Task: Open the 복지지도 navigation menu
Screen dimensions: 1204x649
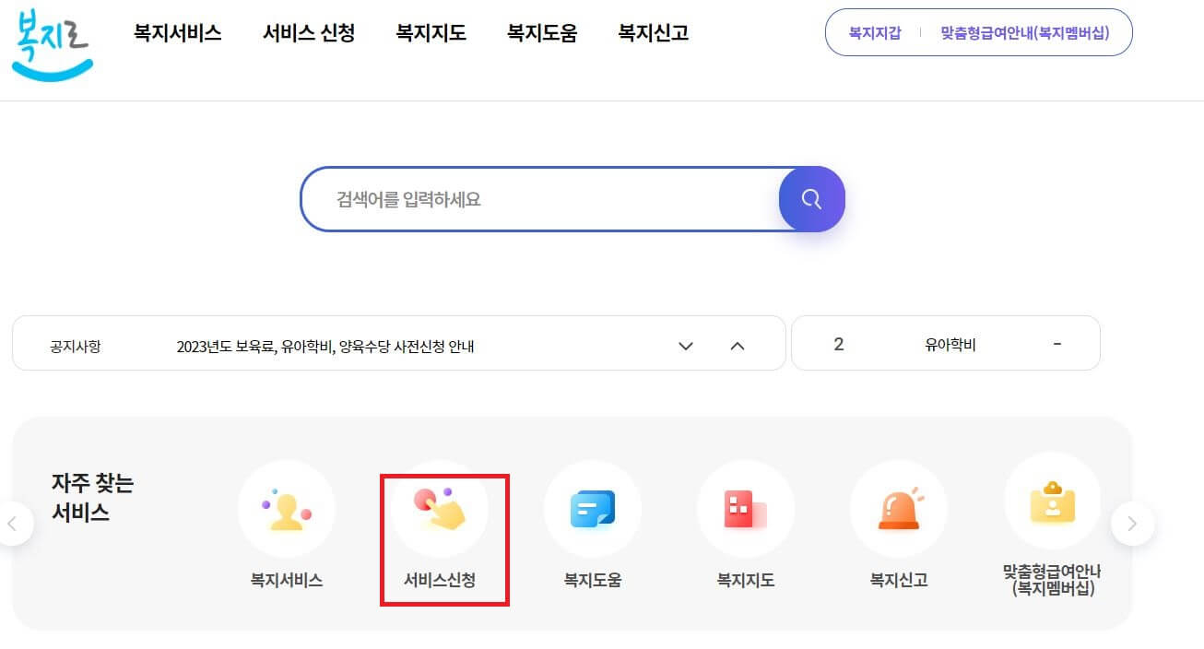Action: [x=430, y=33]
